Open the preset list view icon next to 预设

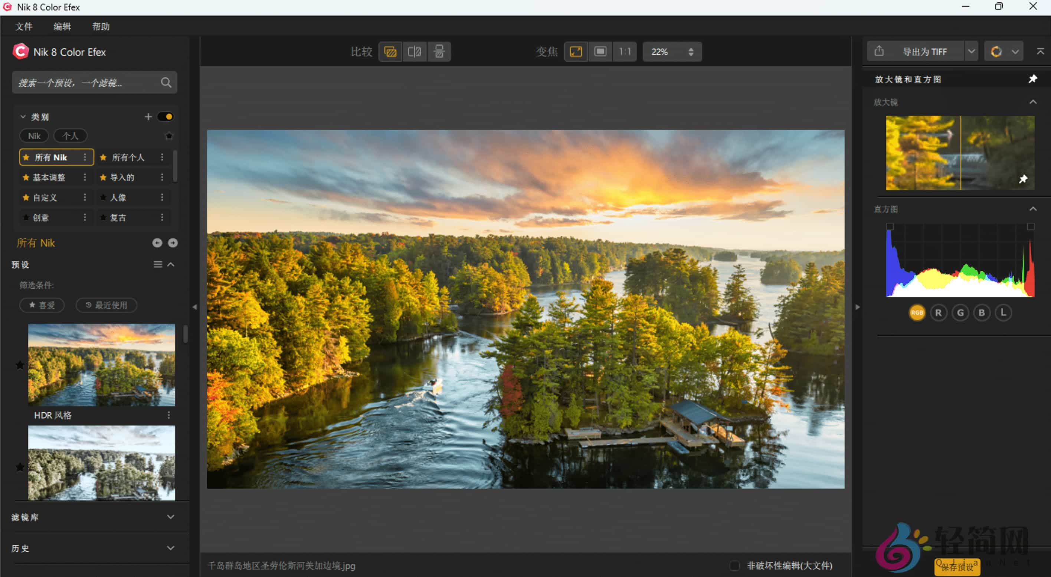click(158, 264)
